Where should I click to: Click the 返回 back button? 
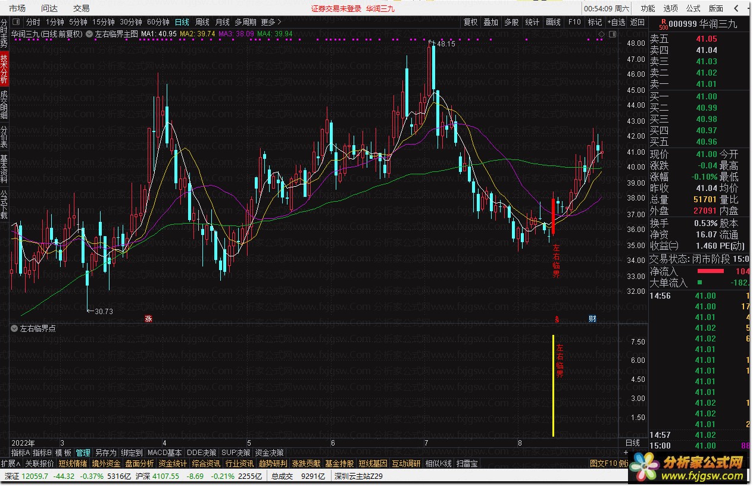[637, 22]
